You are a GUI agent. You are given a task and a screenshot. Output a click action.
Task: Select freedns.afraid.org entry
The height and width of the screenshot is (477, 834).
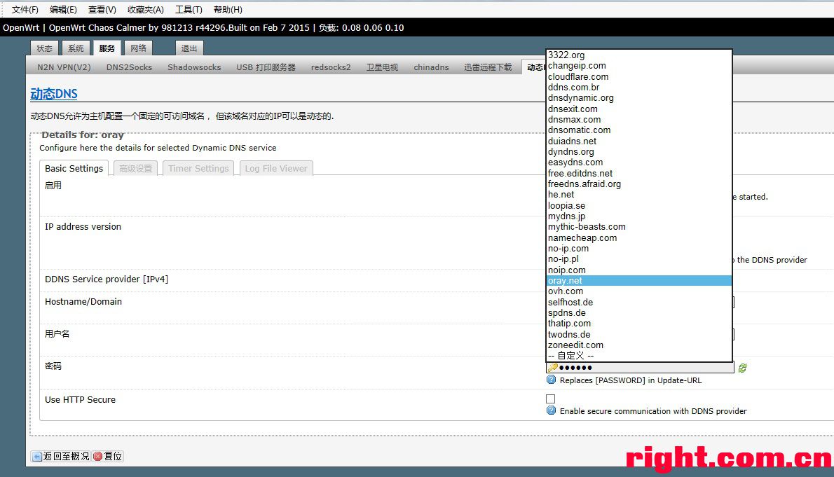pos(639,184)
